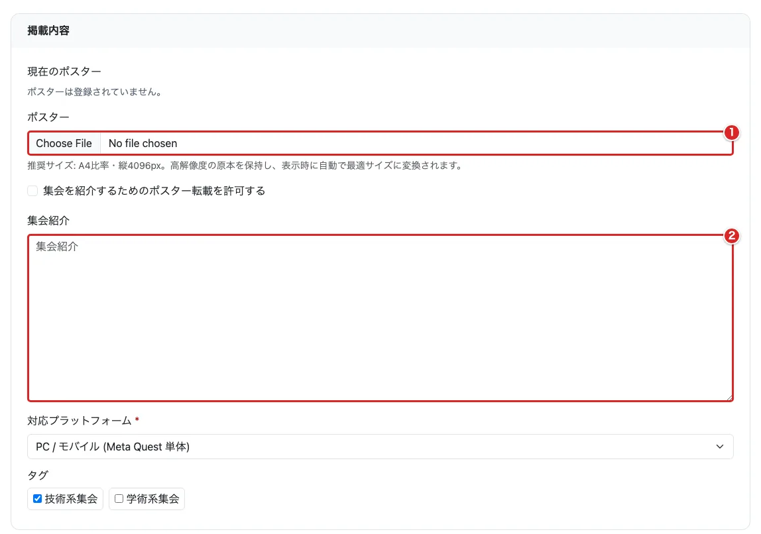Uncheck the 技術系集会 tag checkbox
This screenshot has height=534, width=761.
37,499
